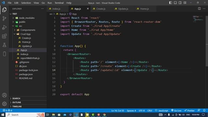Expand the node_modules folder
The image size is (208, 117).
click(13, 18)
